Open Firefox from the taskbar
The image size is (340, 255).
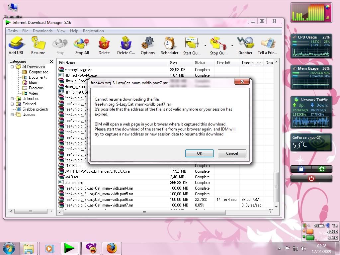pyautogui.click(x=112, y=248)
